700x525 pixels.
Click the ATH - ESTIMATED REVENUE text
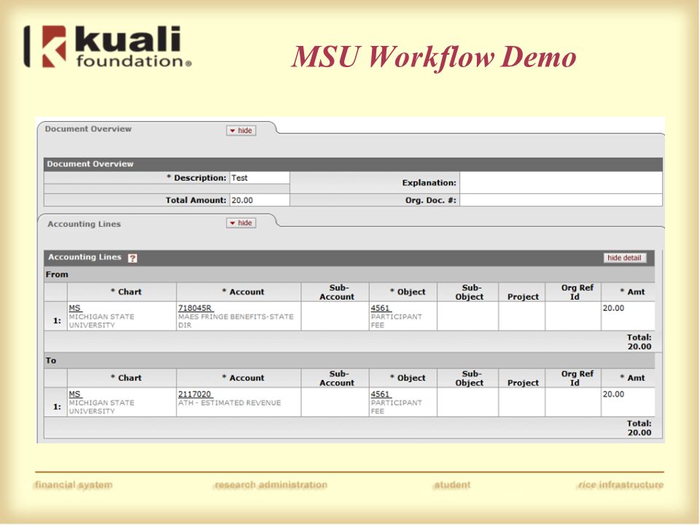pos(230,402)
